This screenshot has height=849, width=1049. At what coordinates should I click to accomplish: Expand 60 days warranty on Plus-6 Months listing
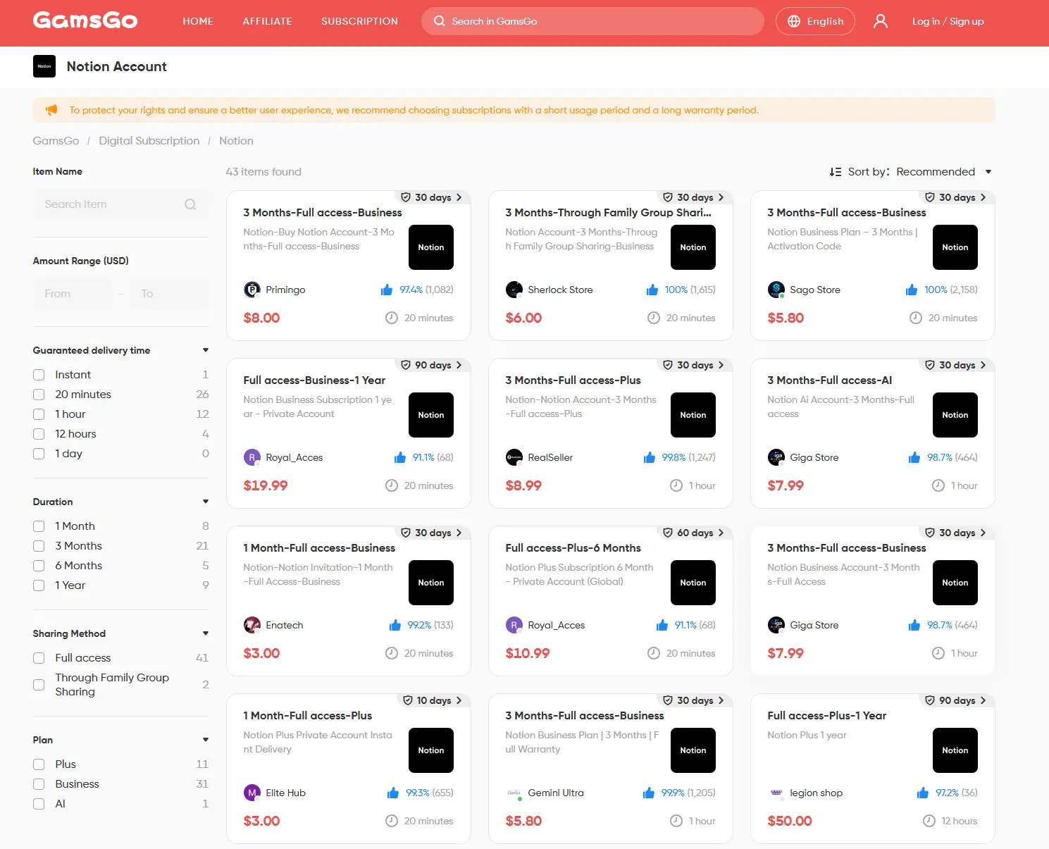click(x=693, y=533)
